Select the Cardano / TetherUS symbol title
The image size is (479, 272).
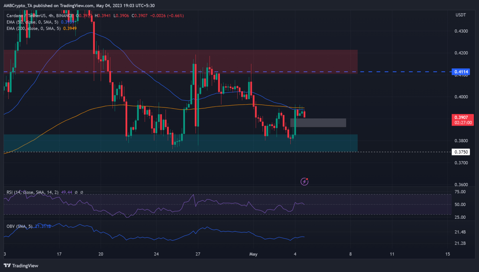(x=39, y=16)
